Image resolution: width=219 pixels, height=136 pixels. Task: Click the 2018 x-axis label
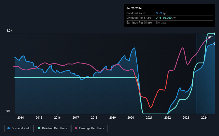click(94, 118)
